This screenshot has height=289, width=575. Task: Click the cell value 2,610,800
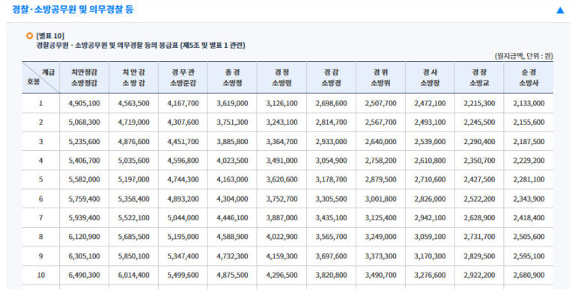(x=430, y=161)
